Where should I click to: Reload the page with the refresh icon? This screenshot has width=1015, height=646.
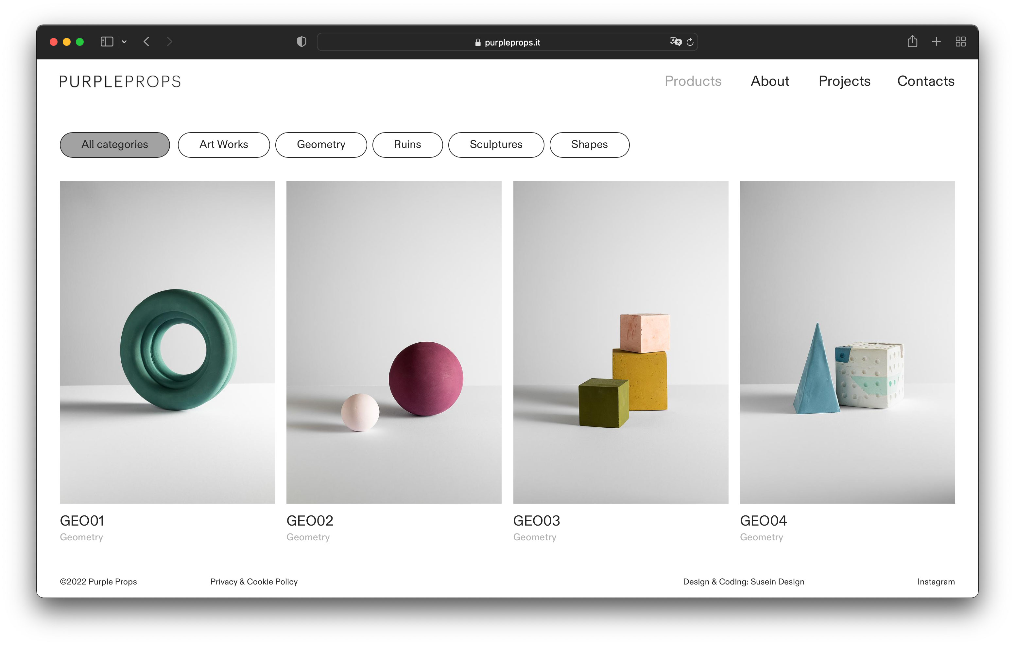(x=690, y=42)
